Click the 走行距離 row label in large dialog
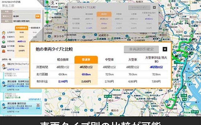The image size is (201, 125). coord(42,74)
